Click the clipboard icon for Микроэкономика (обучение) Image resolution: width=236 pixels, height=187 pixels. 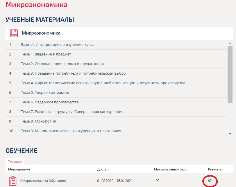(12, 181)
